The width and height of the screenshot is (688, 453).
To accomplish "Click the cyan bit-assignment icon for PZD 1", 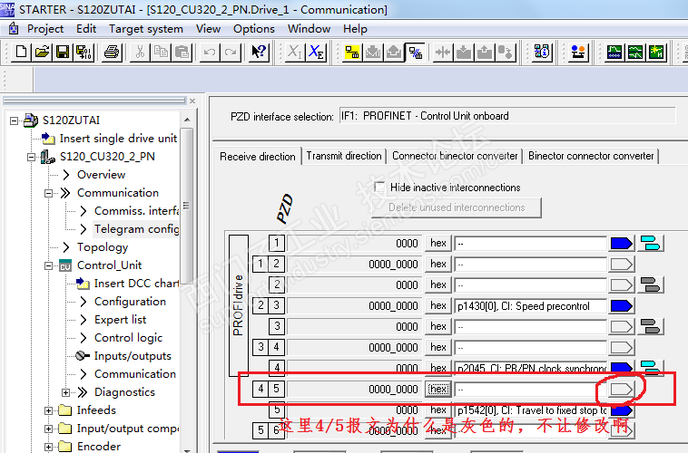I will [650, 243].
